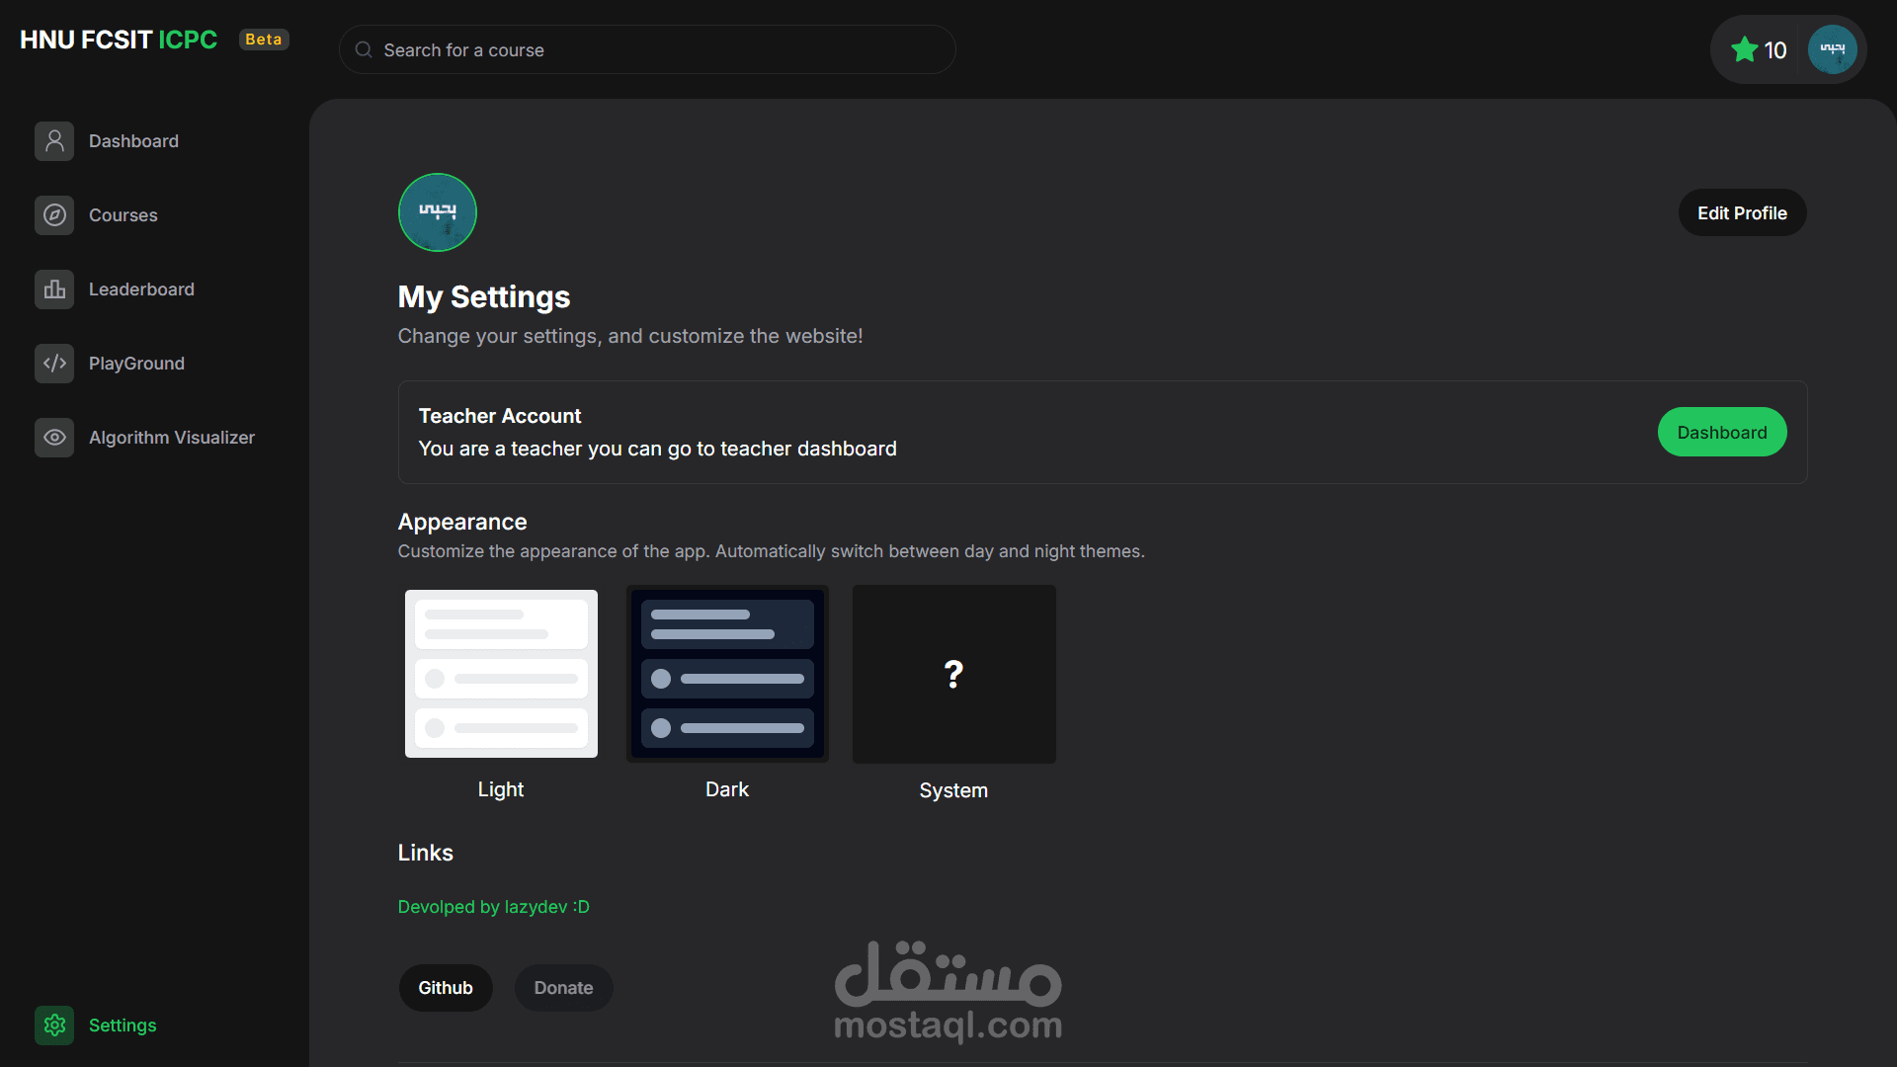Open the Devolped by lazydev link
This screenshot has height=1067, width=1897.
click(493, 907)
